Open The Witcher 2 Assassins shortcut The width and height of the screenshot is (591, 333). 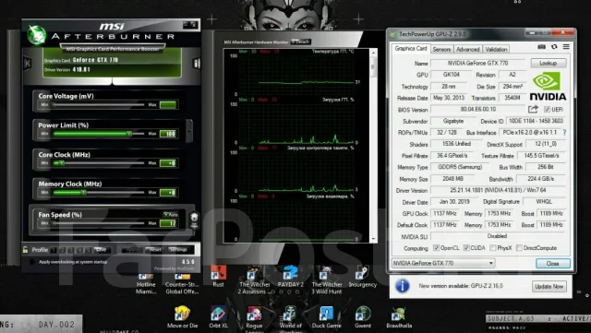tap(255, 279)
